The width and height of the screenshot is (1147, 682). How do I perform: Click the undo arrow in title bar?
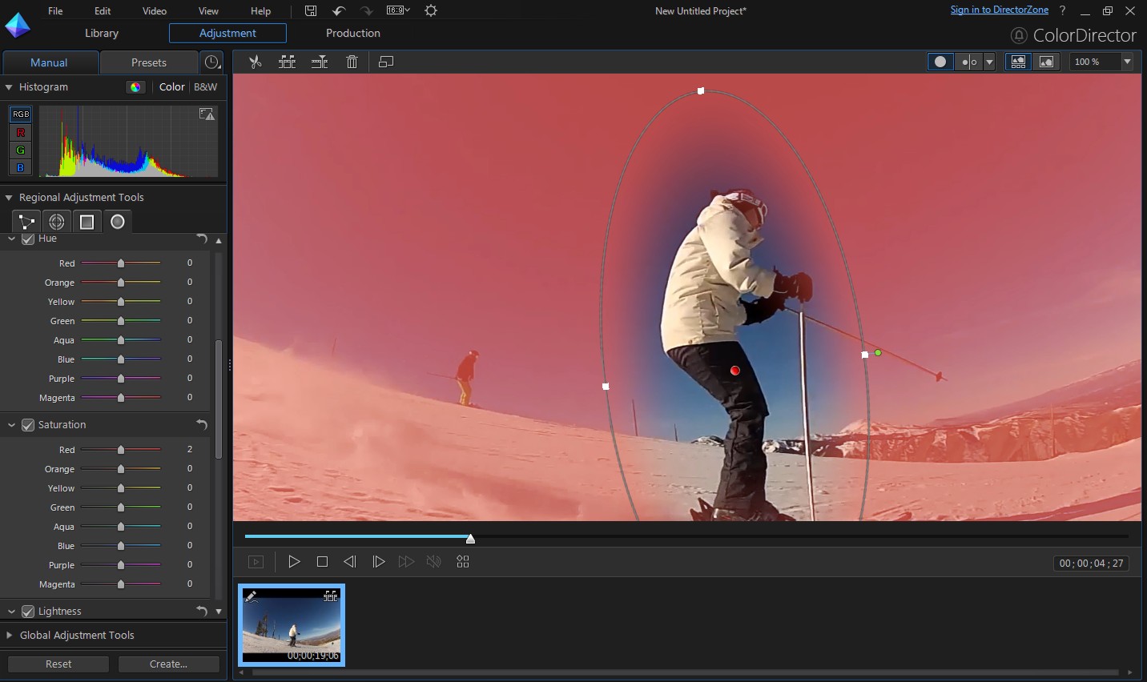[x=339, y=10]
